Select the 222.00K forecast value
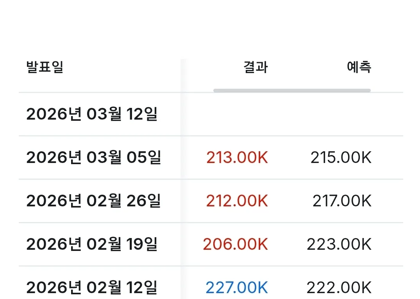 (x=339, y=288)
